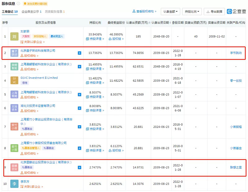Screen dimensions: 248x192
Task: Click the 74.8656 subscribed capital cell
Action: pos(138,53)
